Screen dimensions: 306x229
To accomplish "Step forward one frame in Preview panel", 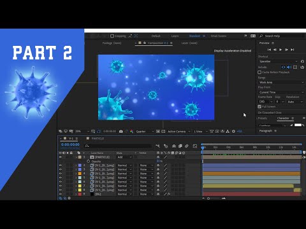I will coord(286,50).
